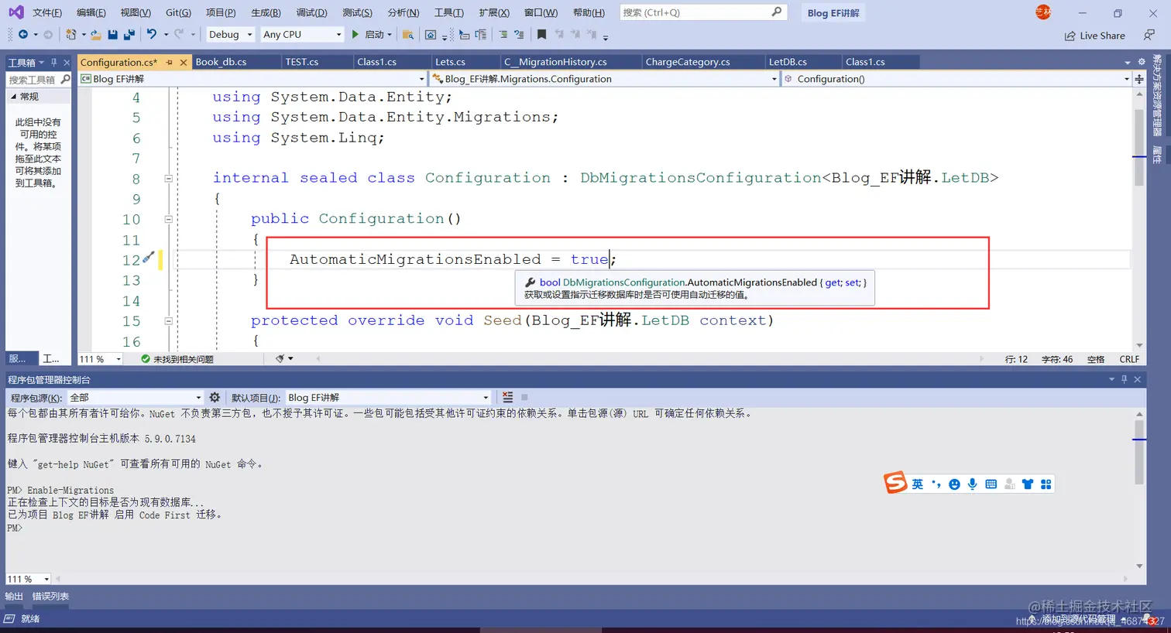Open the editor 111 % zoom dropdown
This screenshot has width=1171, height=633.
[100, 359]
